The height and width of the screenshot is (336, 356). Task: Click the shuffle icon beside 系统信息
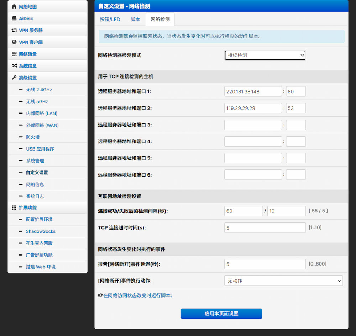[14, 66]
